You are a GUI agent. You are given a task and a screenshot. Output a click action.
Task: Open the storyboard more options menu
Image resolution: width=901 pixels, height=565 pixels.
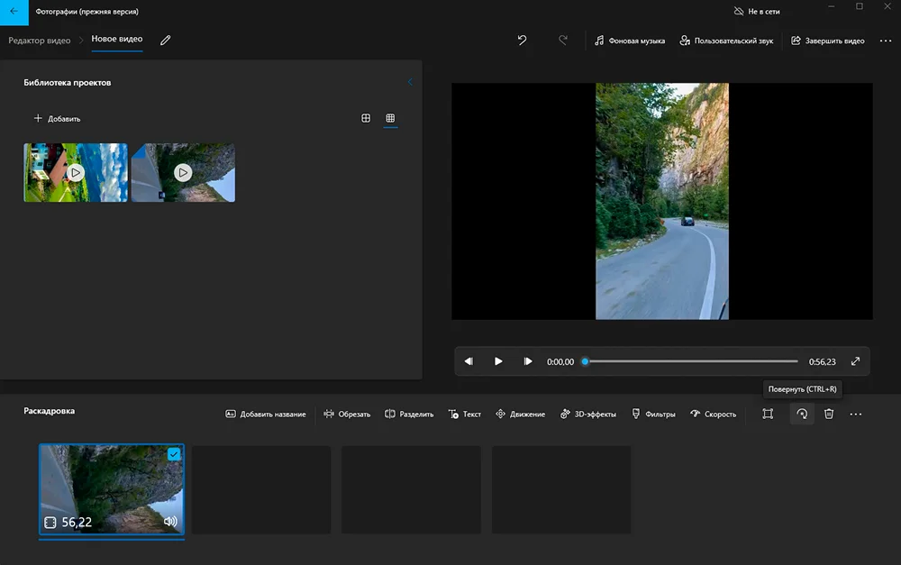(856, 414)
